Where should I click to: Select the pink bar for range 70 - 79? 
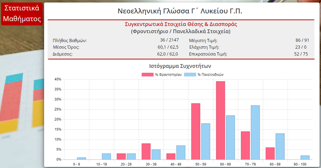[x=245, y=145]
